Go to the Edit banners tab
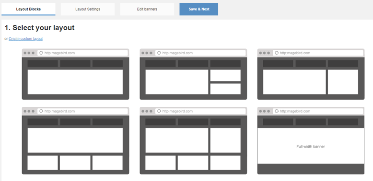The height and width of the screenshot is (181, 373). click(x=147, y=9)
